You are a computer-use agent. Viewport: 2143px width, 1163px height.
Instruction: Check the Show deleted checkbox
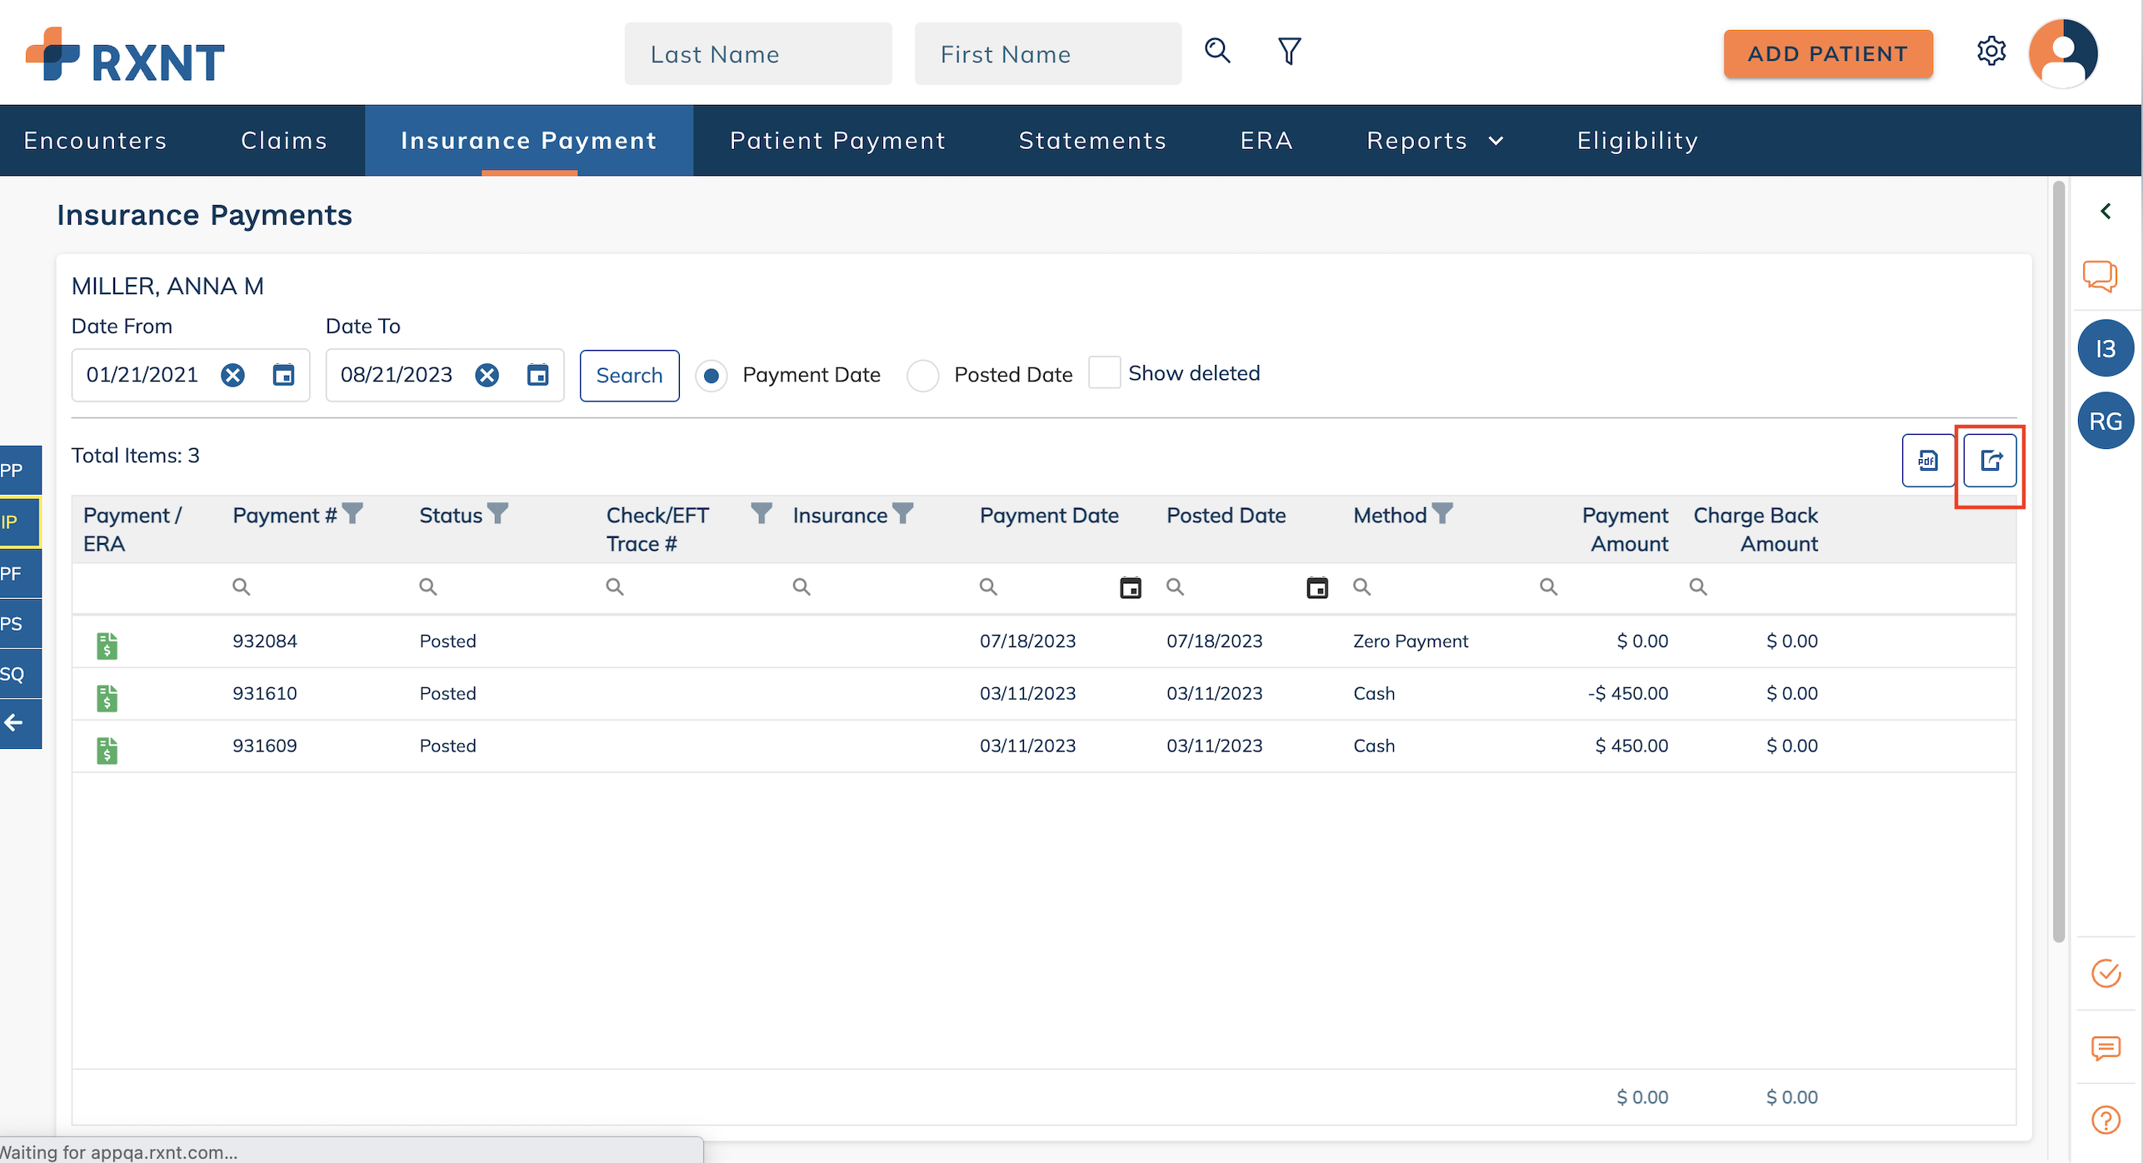(1104, 372)
